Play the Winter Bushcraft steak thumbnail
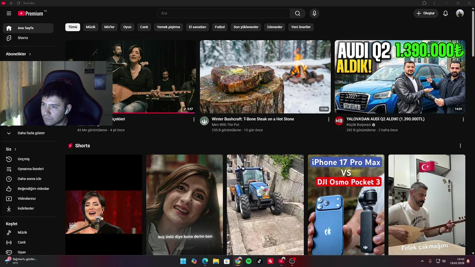475x267 pixels. 265,77
